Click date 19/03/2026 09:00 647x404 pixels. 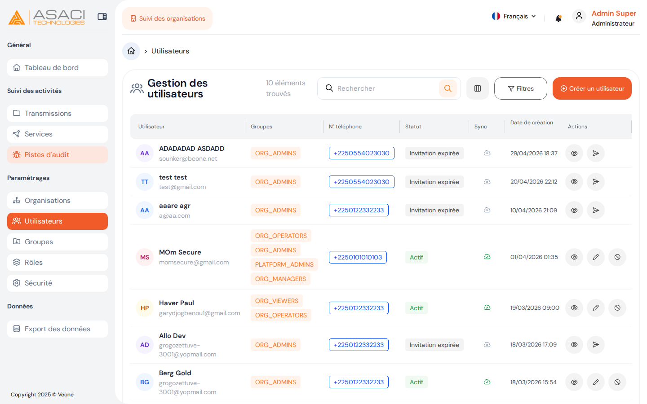point(535,308)
